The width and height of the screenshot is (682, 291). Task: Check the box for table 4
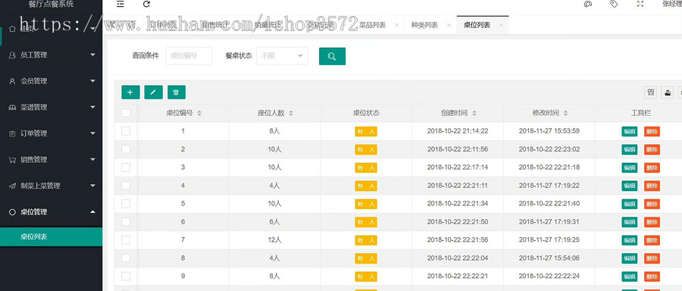[x=126, y=186]
